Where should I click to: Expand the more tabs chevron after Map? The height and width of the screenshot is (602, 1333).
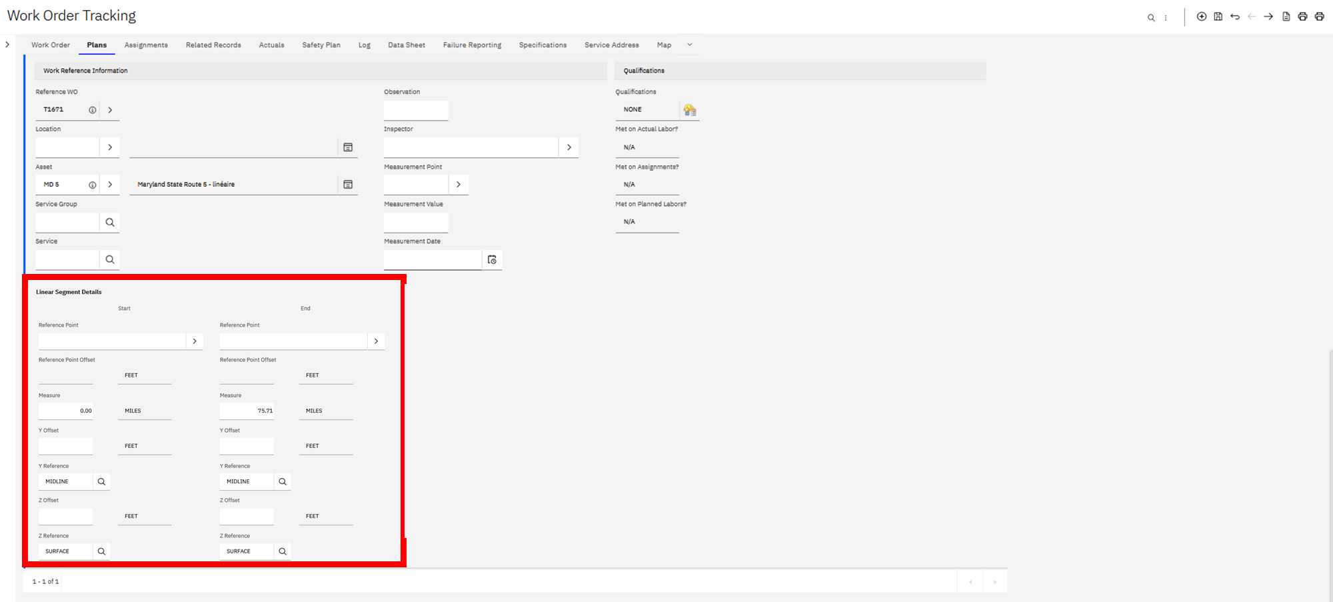(x=690, y=45)
